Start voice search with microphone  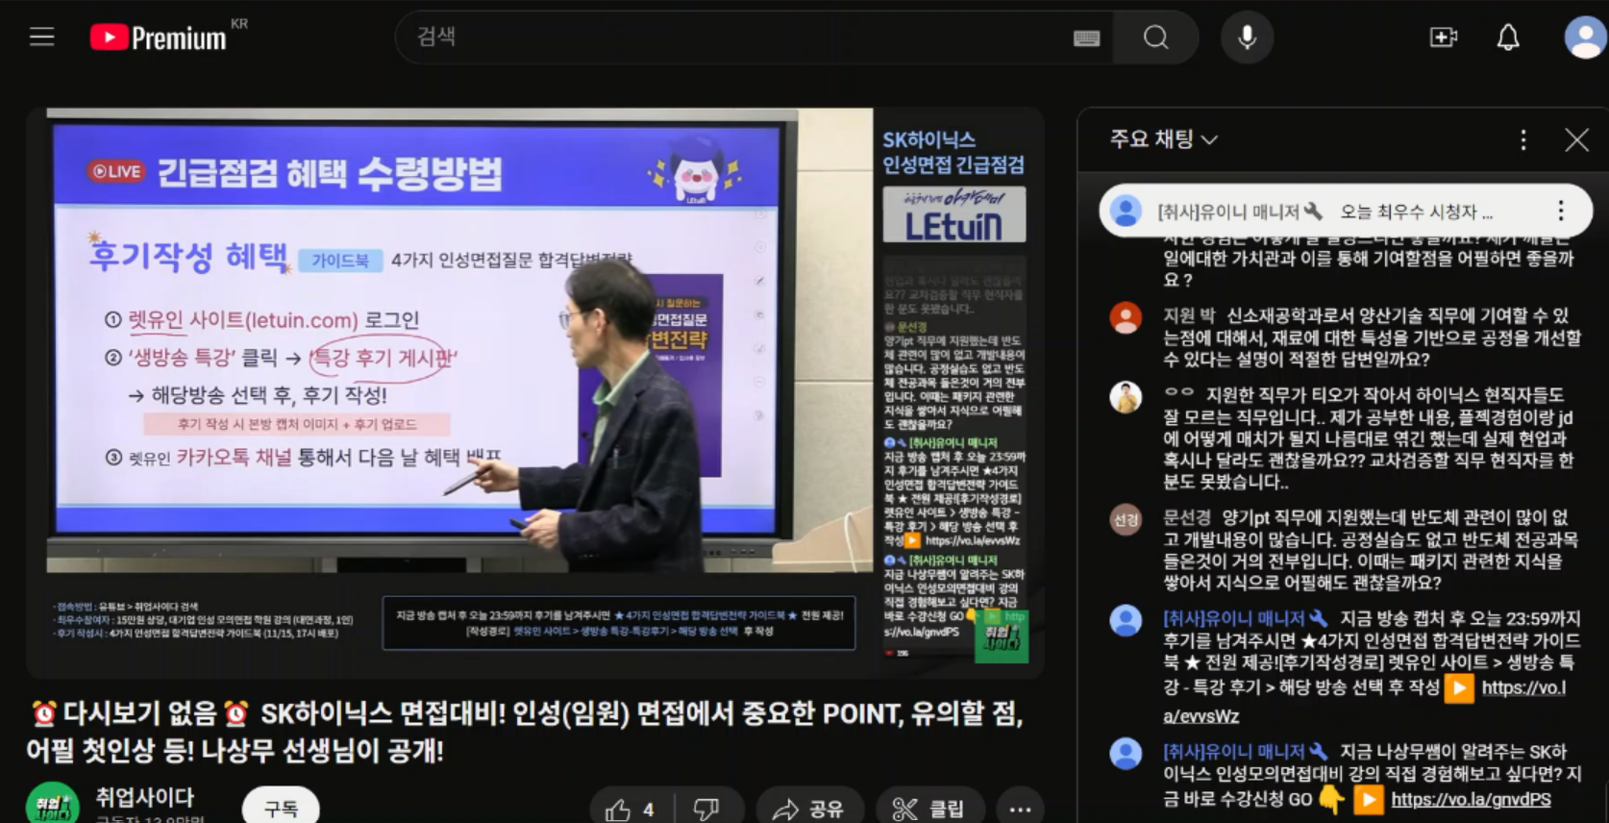pyautogui.click(x=1247, y=37)
